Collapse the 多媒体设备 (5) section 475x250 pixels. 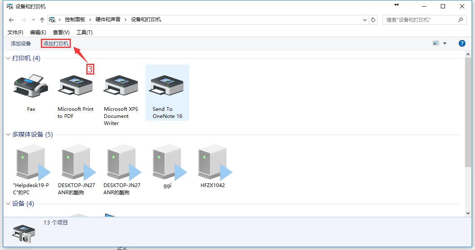pos(8,134)
